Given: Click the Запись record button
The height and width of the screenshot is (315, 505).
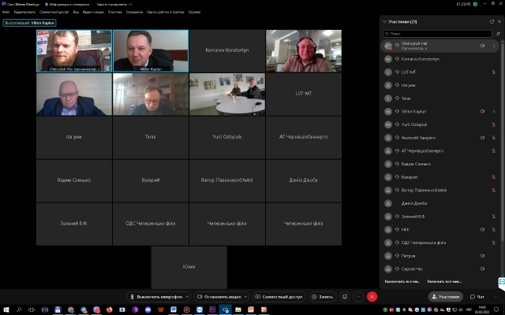Looking at the screenshot, I should 322,297.
